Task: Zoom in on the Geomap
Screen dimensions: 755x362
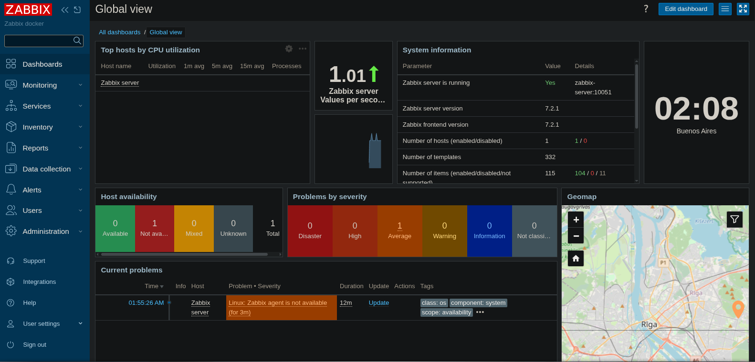Action: (x=576, y=220)
